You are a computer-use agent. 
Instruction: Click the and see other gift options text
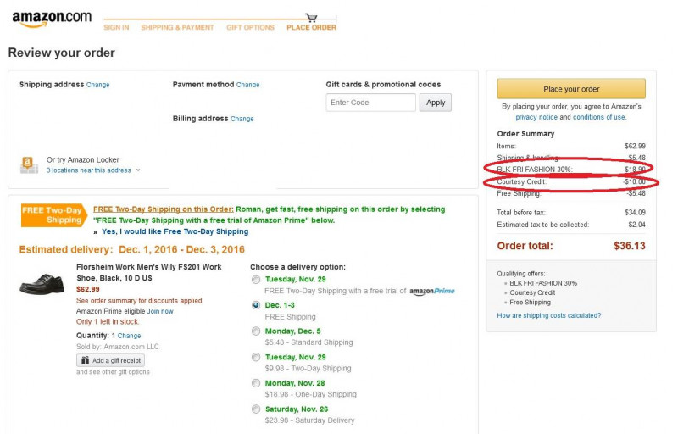pyautogui.click(x=113, y=372)
